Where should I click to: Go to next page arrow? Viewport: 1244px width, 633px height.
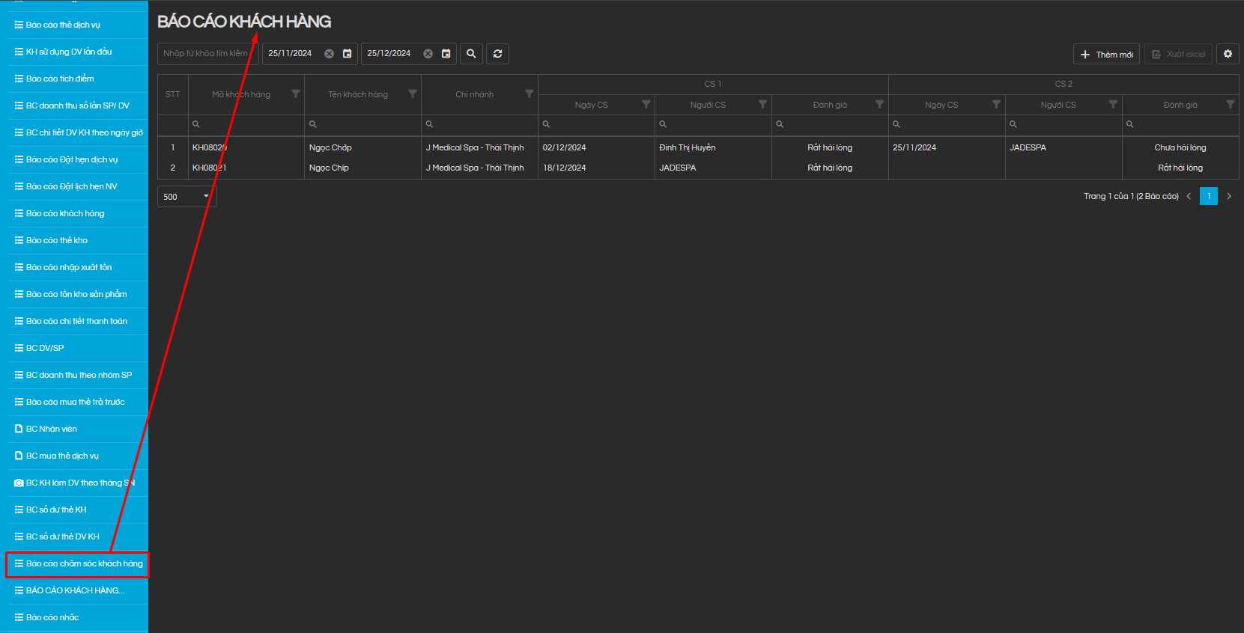[1229, 197]
